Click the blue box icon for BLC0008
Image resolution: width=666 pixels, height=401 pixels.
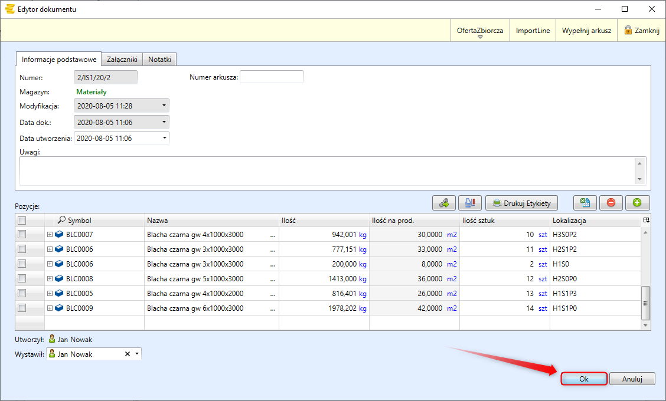(x=59, y=278)
